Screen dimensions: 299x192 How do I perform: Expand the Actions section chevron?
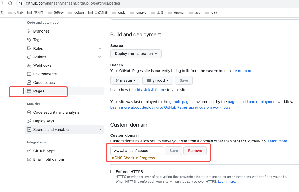click(100, 57)
